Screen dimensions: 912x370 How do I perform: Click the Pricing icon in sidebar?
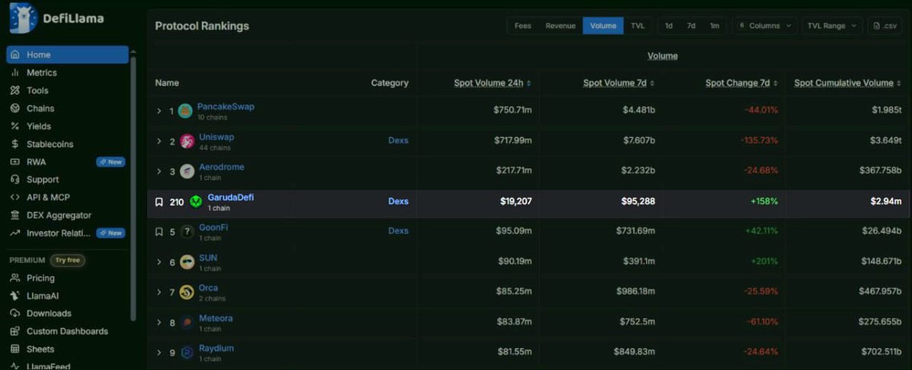[x=15, y=278]
